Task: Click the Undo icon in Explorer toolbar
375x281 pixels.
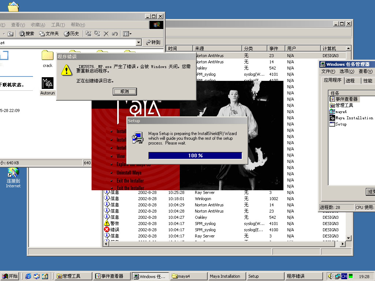Action: click(115, 34)
